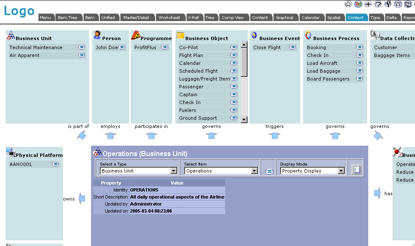The width and height of the screenshot is (415, 246).
Task: Click the overlapping squares icon in top toolbar
Action: click(408, 4)
